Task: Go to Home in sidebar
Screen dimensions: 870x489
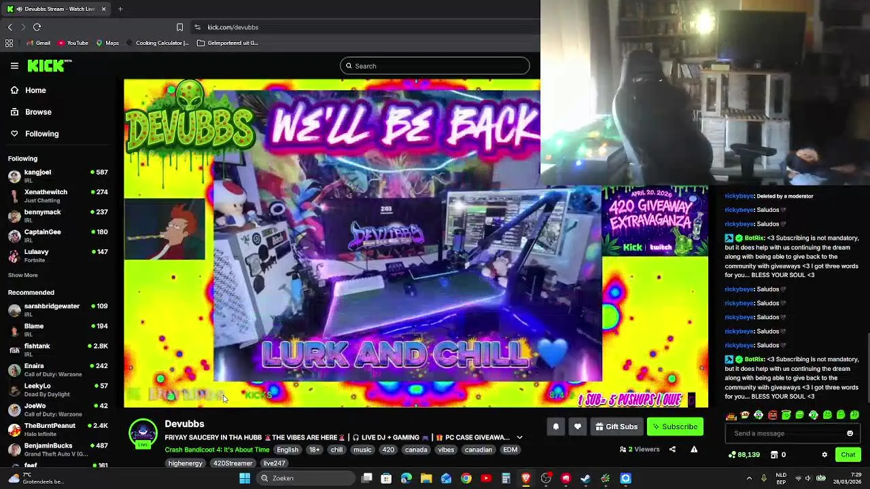Action: [x=29, y=90]
